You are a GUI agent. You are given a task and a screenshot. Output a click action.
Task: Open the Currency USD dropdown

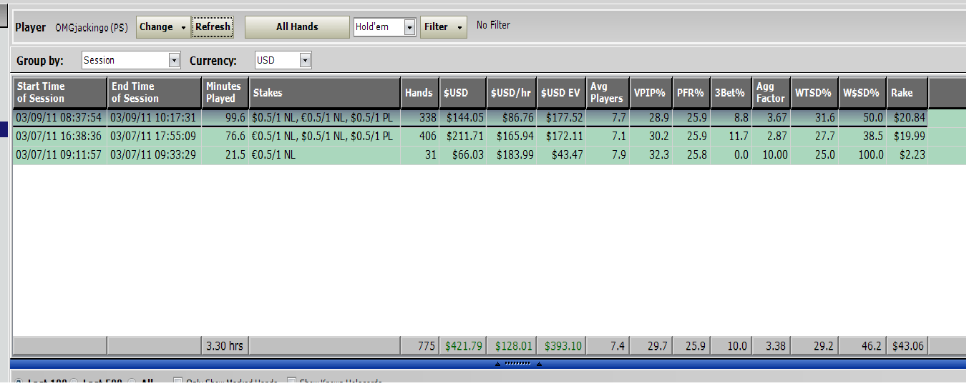[x=306, y=61]
